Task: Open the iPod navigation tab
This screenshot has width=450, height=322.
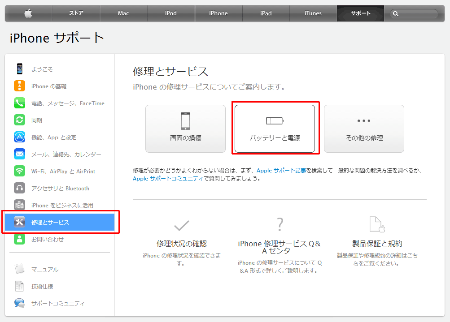Action: tap(171, 13)
